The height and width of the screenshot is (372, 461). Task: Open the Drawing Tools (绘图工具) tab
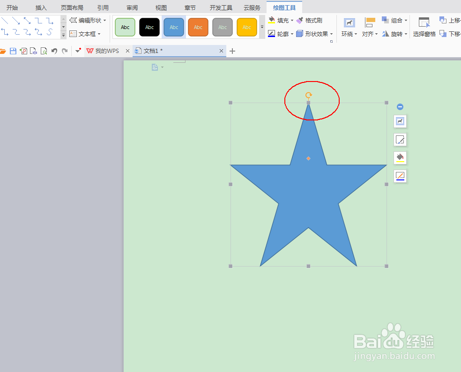coord(284,7)
